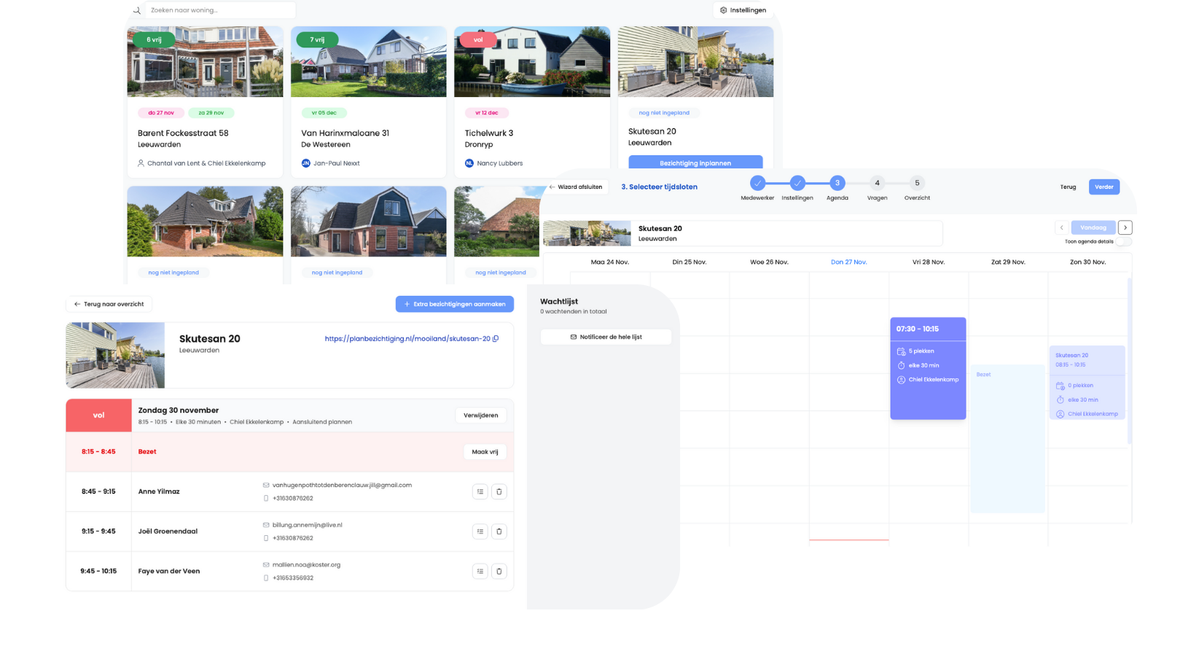The height and width of the screenshot is (670, 1191).
Task: Open the Barent Fockesstraat 58 property photo
Action: click(x=205, y=62)
